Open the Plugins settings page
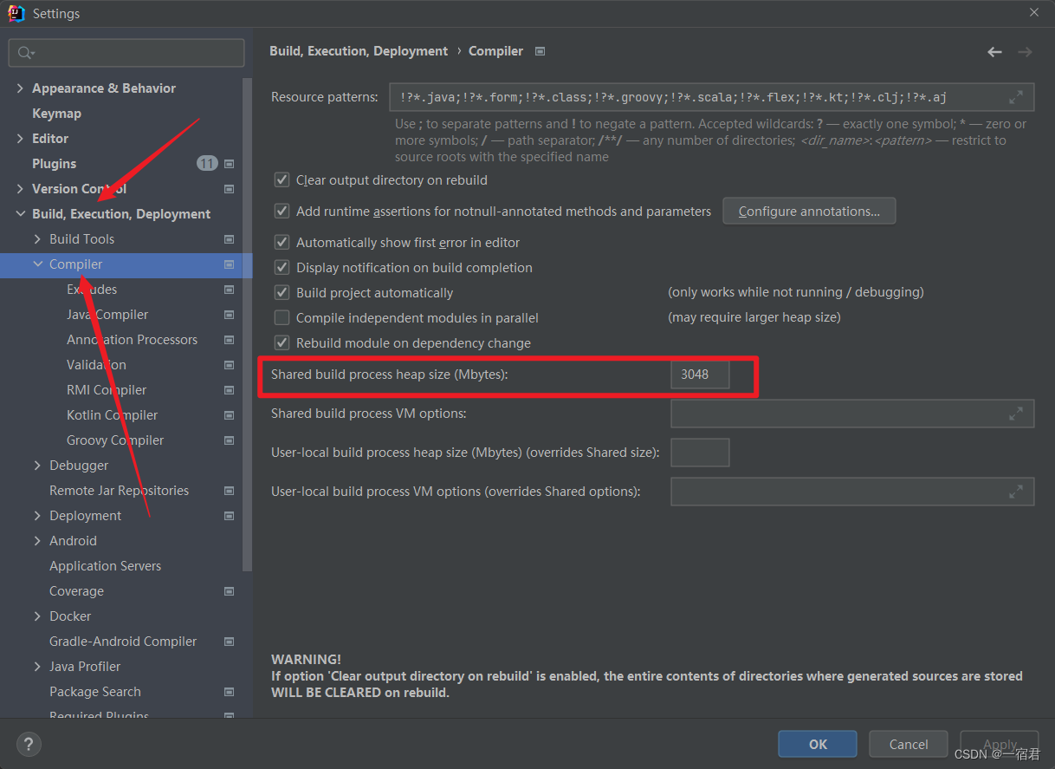The width and height of the screenshot is (1055, 769). click(54, 164)
